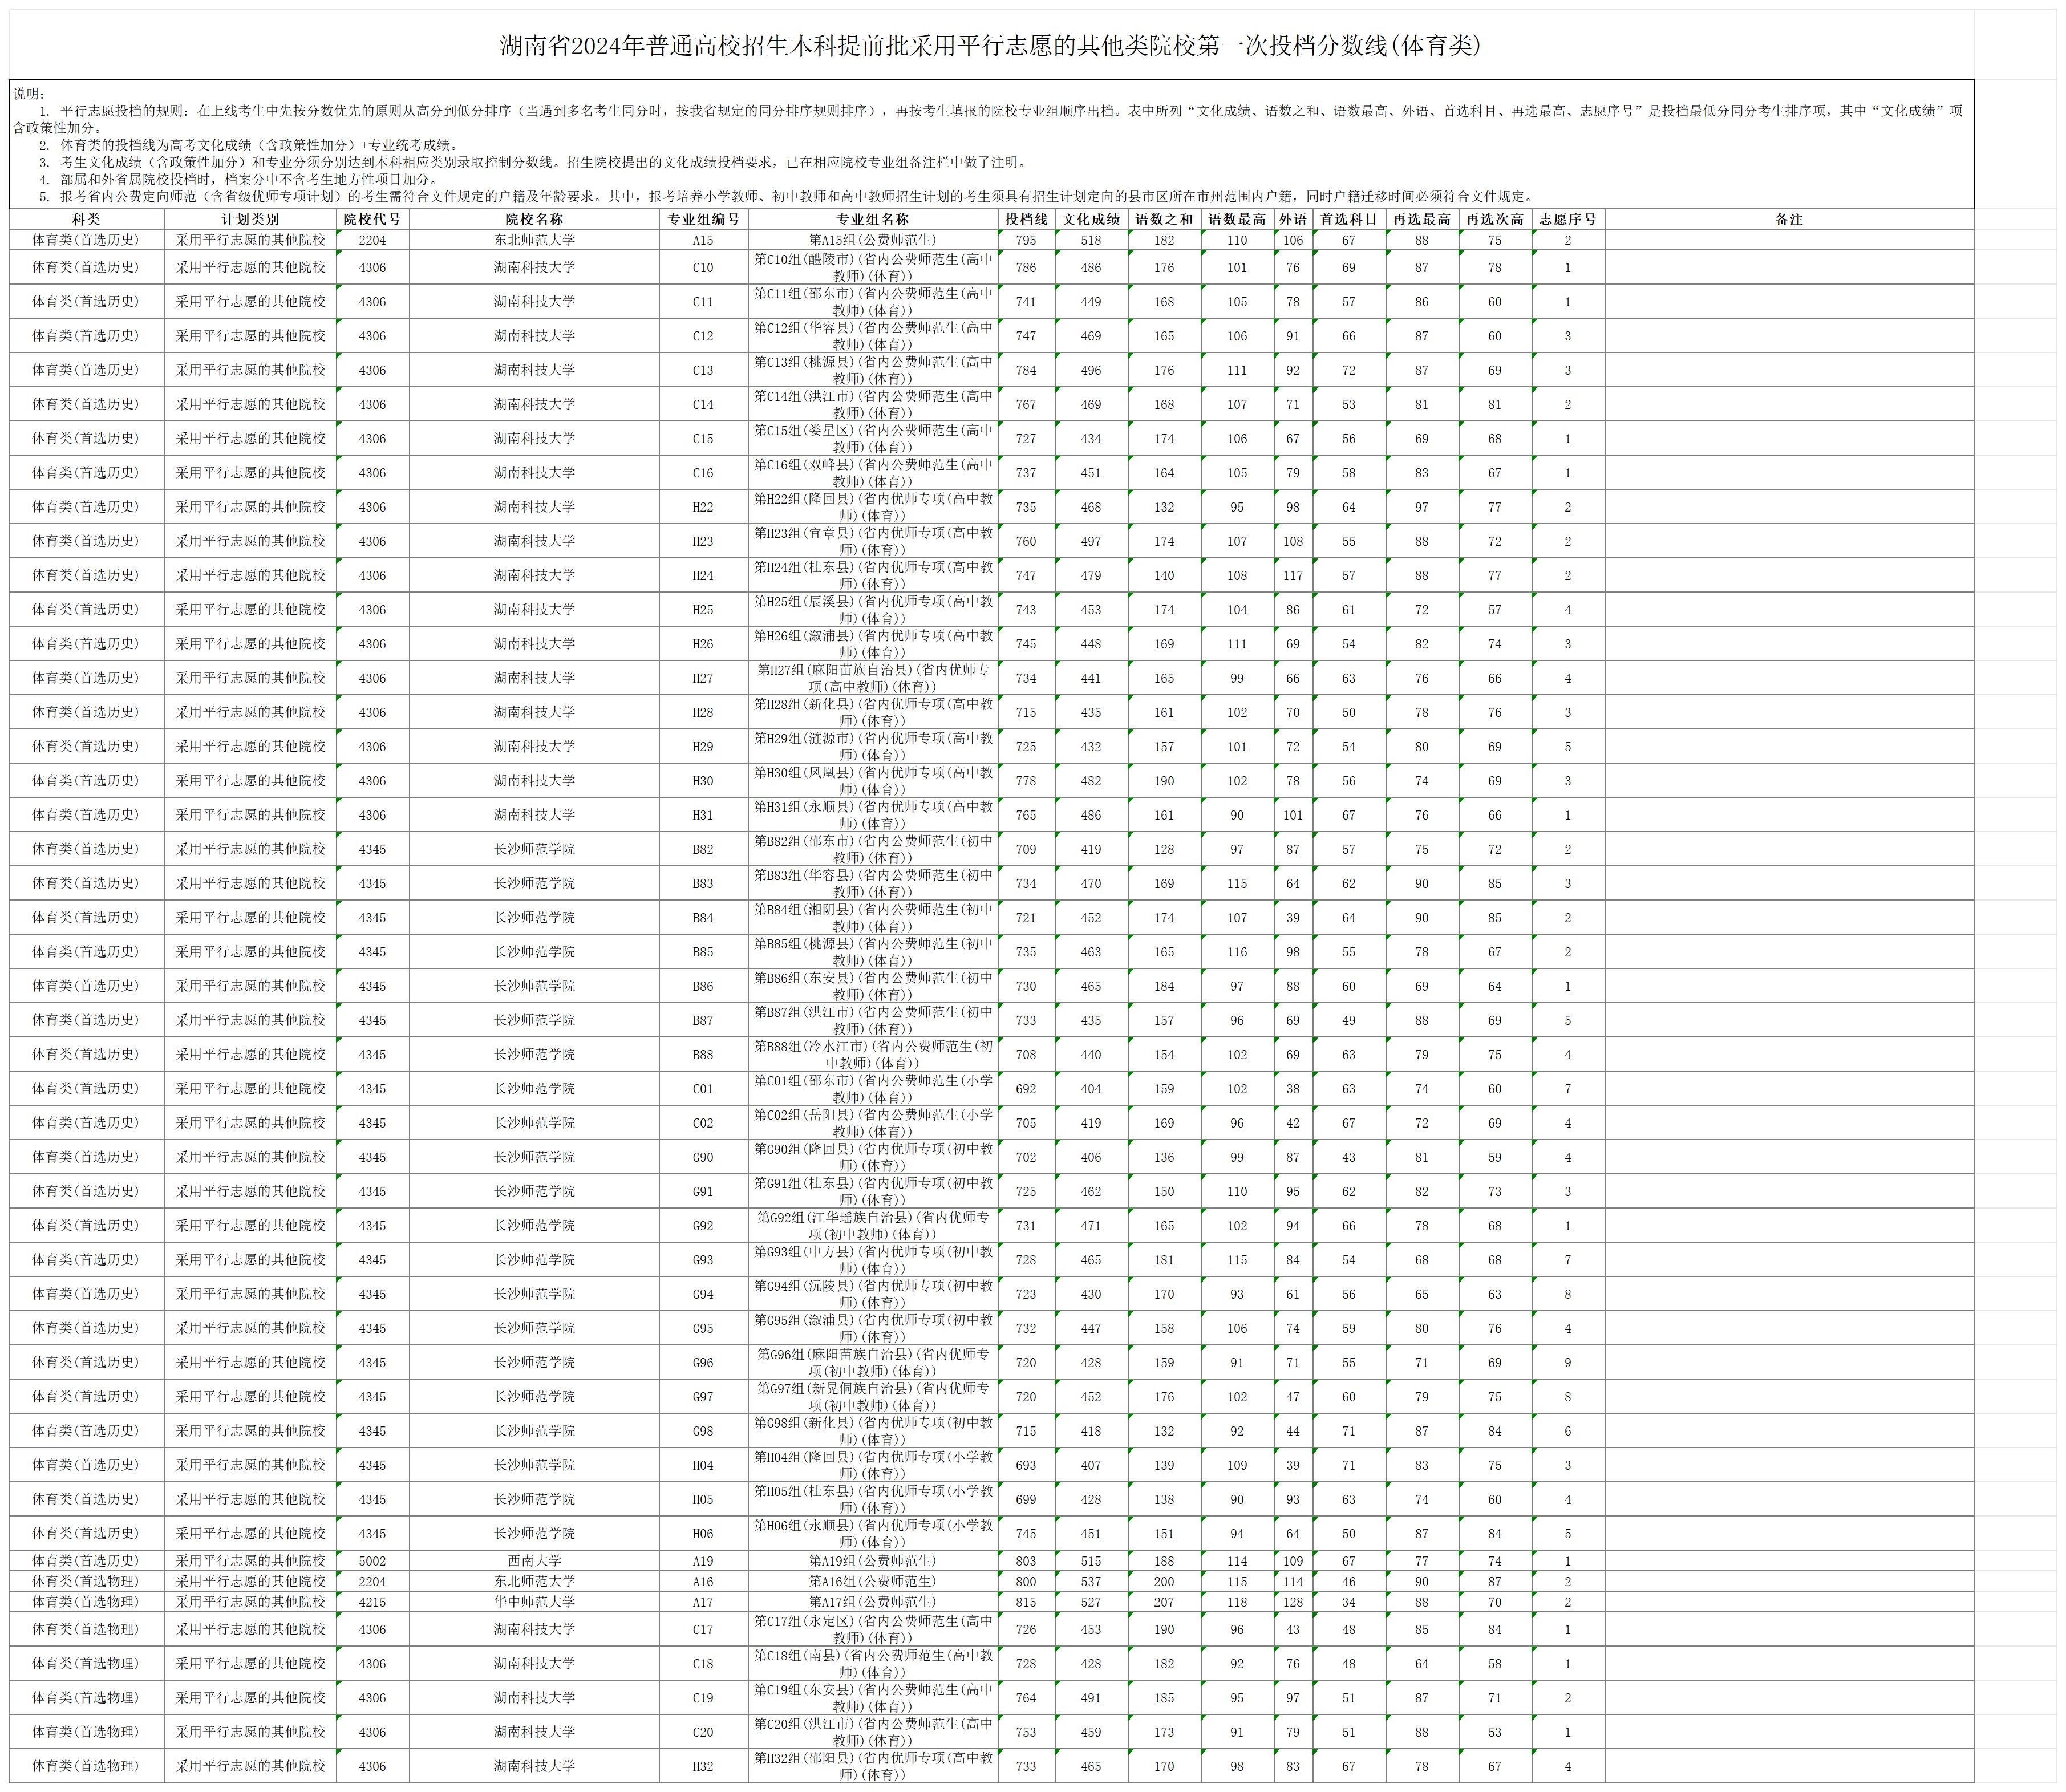Click the 语数最高 column header
This screenshot has height=1792, width=2066.
[1237, 219]
